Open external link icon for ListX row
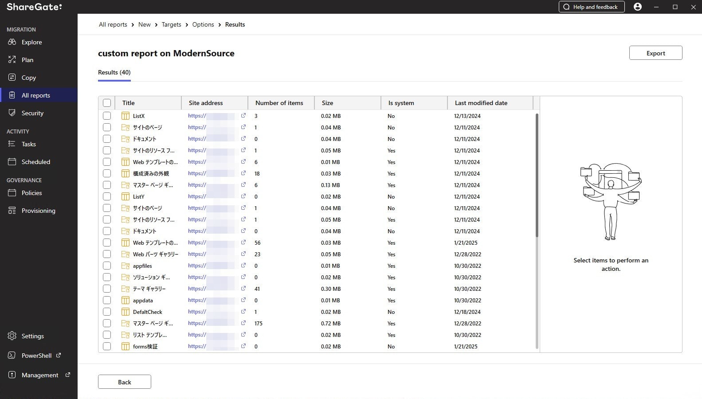The width and height of the screenshot is (702, 399). click(x=243, y=115)
